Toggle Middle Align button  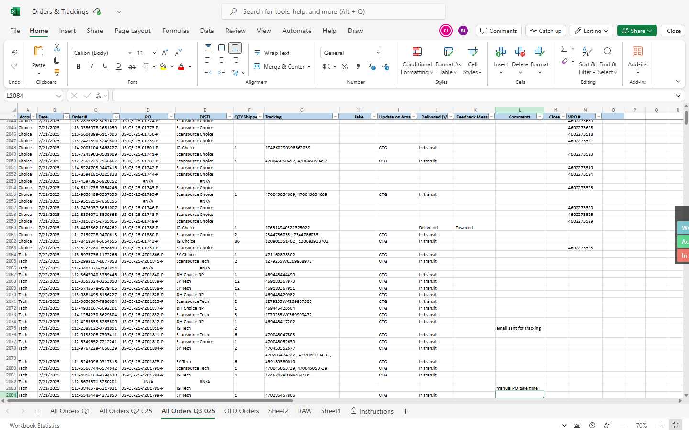(222, 48)
